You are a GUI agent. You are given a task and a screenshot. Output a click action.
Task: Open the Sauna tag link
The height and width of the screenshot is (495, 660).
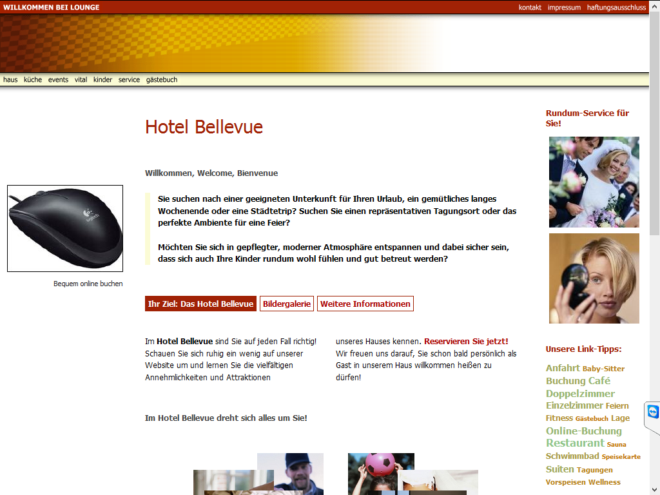[x=617, y=445]
